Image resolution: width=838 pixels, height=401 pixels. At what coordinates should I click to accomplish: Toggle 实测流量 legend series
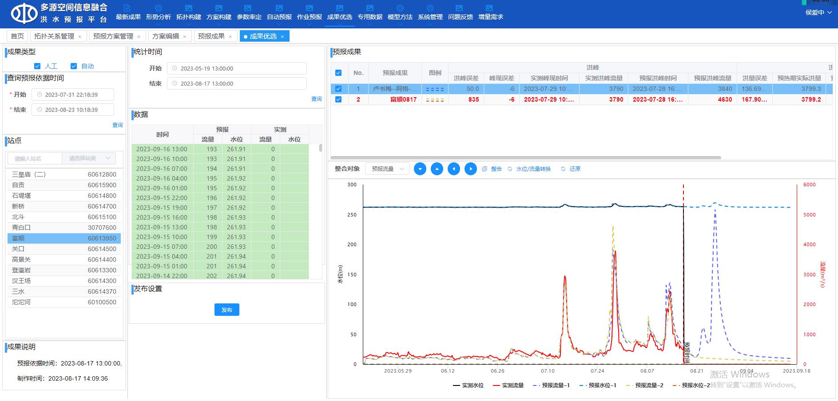pos(508,385)
